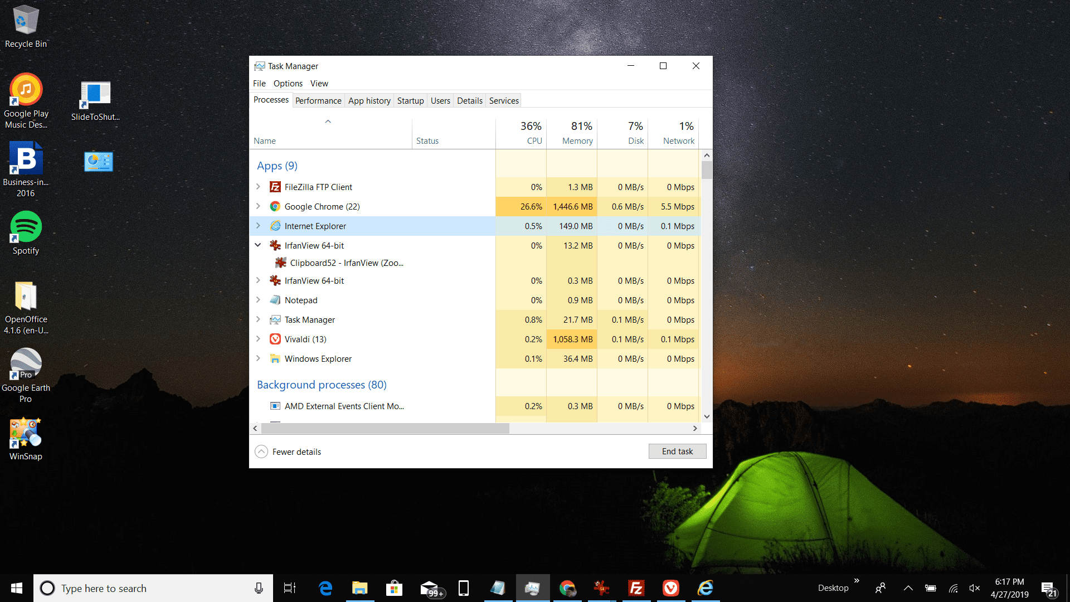Viewport: 1070px width, 602px height.
Task: Open the Options menu in Task Manager
Action: 288,83
